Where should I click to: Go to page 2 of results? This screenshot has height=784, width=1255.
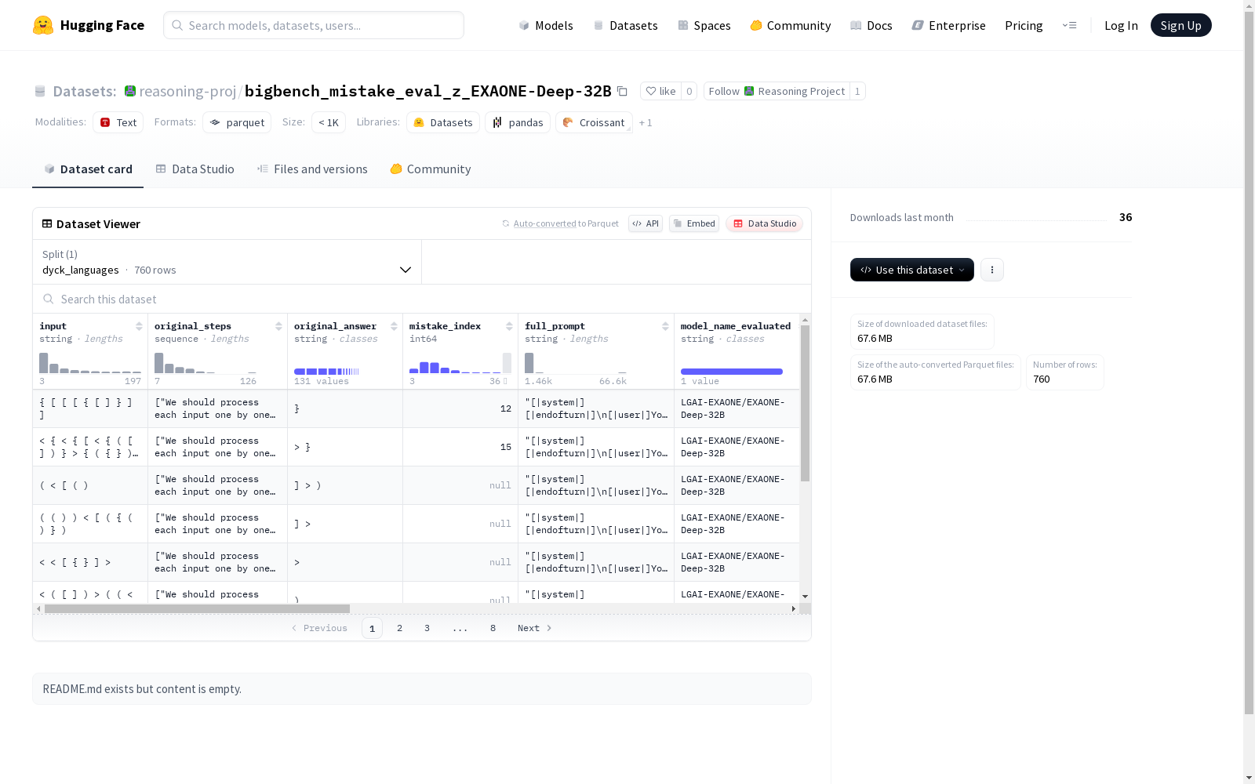coord(399,628)
